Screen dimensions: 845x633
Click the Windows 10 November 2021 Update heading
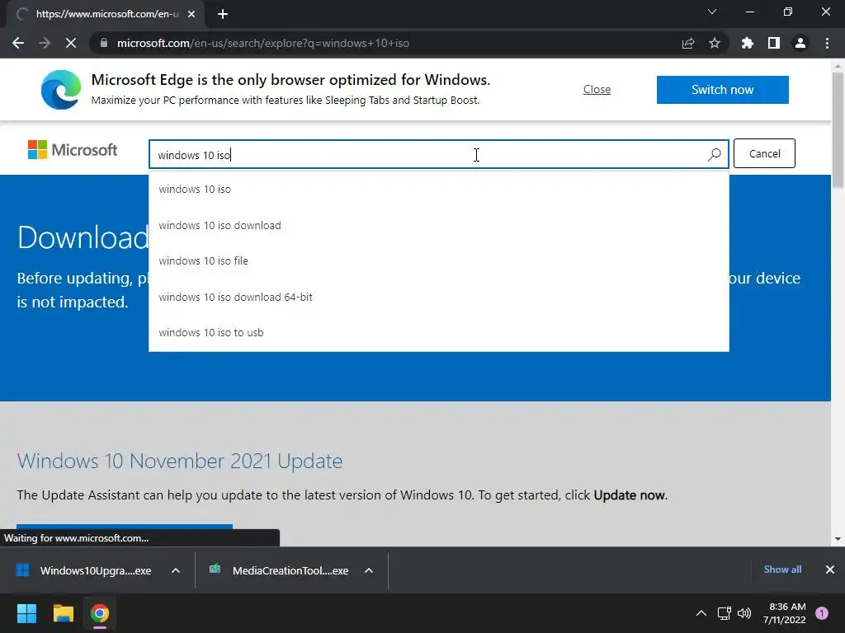179,462
